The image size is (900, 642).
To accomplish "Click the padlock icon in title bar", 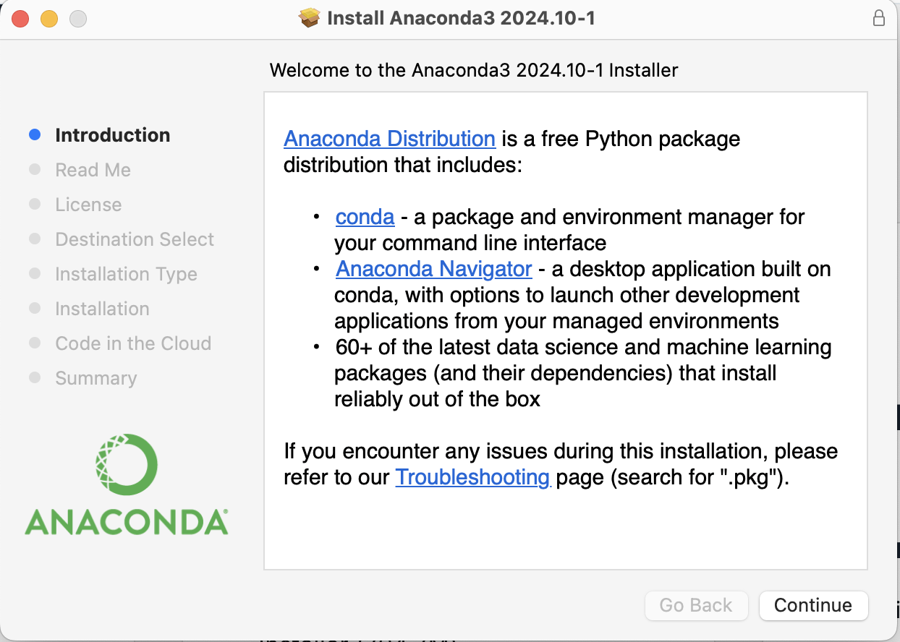I will 879,18.
